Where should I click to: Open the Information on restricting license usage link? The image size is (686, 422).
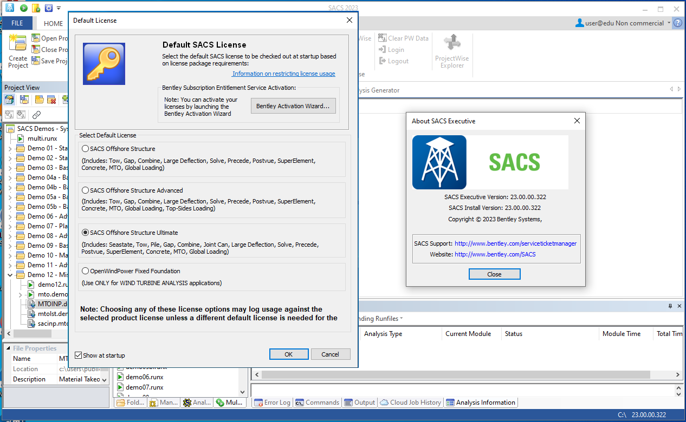pos(284,74)
